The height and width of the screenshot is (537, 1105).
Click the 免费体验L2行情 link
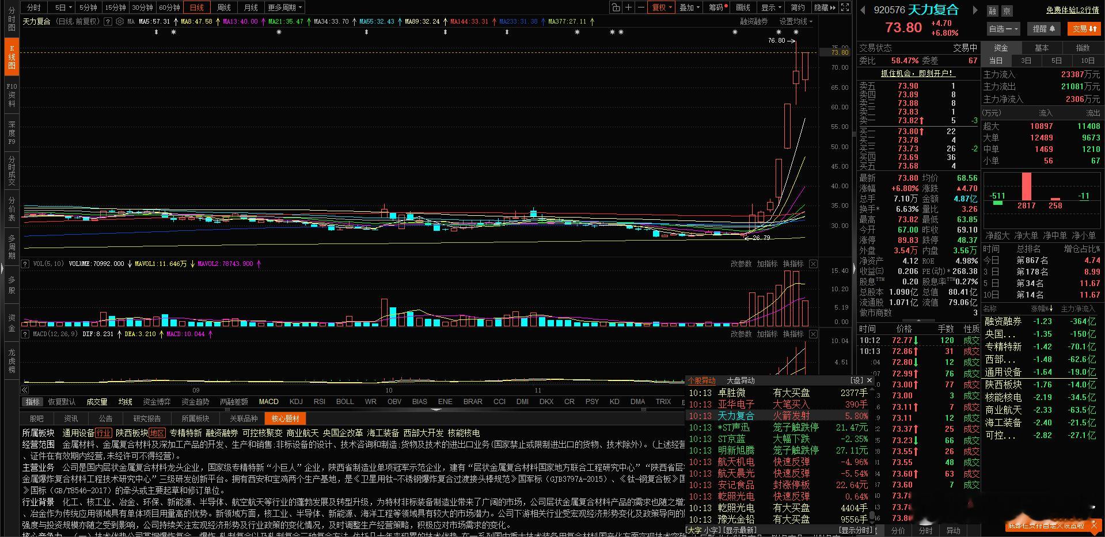pyautogui.click(x=1073, y=10)
